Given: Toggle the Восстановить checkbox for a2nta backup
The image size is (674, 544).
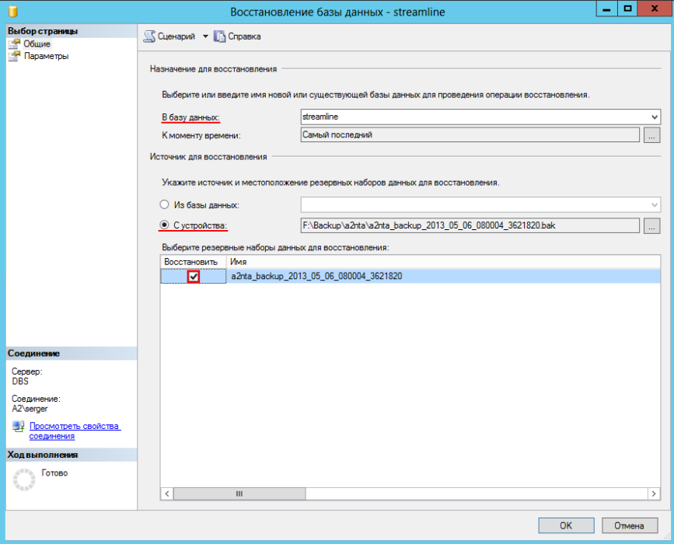Looking at the screenshot, I should point(194,277).
